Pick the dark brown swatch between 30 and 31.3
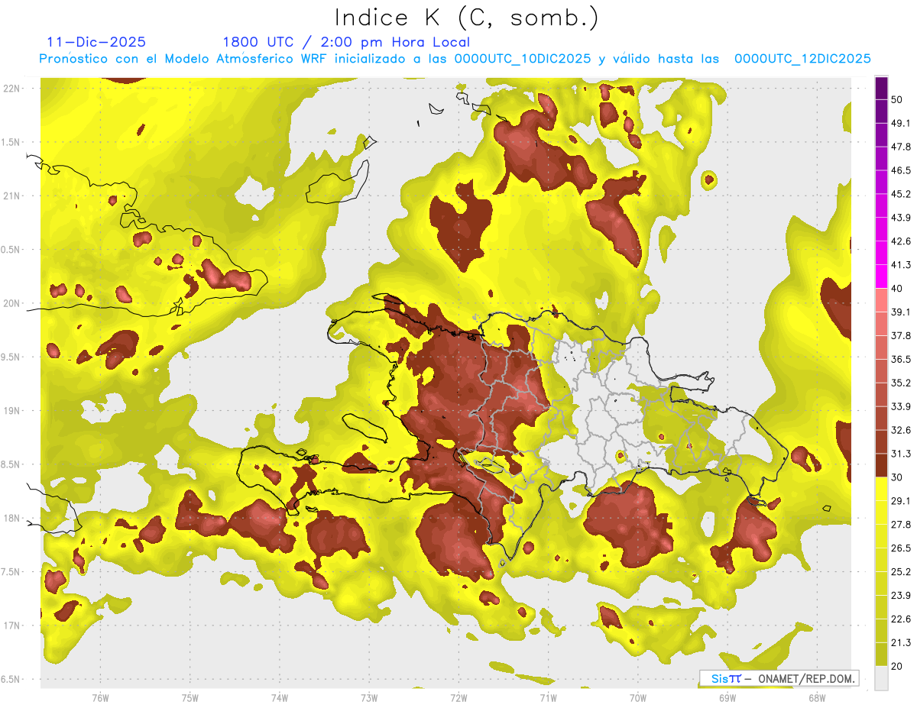This screenshot has height=708, width=917. tap(881, 465)
